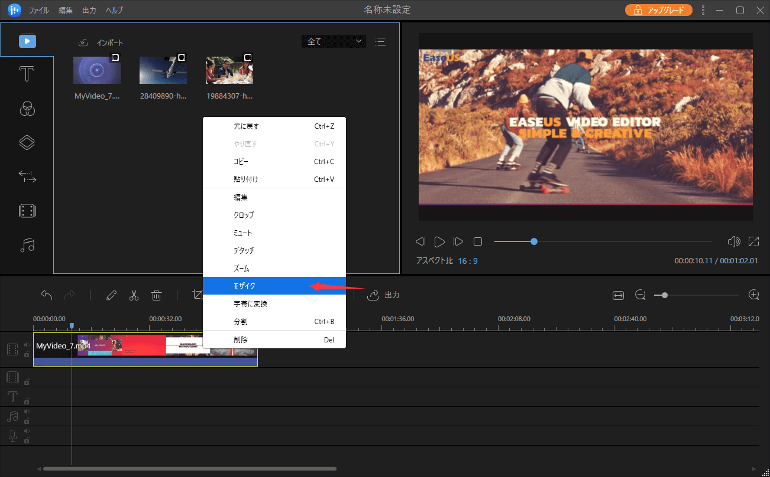The image size is (770, 477).
Task: Choose デタッチ in context menu
Action: pos(274,251)
